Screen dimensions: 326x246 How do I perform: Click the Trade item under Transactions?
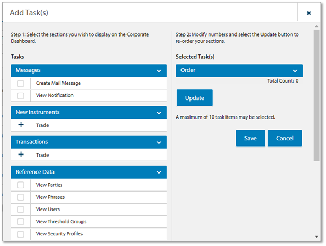point(42,155)
